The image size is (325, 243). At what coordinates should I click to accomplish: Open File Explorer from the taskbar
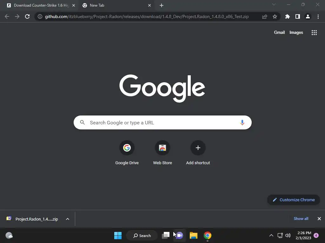point(194,235)
